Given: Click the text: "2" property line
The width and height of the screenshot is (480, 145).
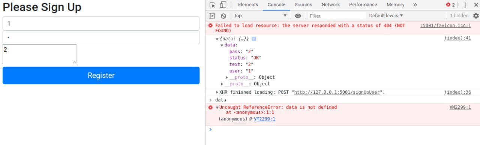Looking at the screenshot, I should pyautogui.click(x=241, y=64).
